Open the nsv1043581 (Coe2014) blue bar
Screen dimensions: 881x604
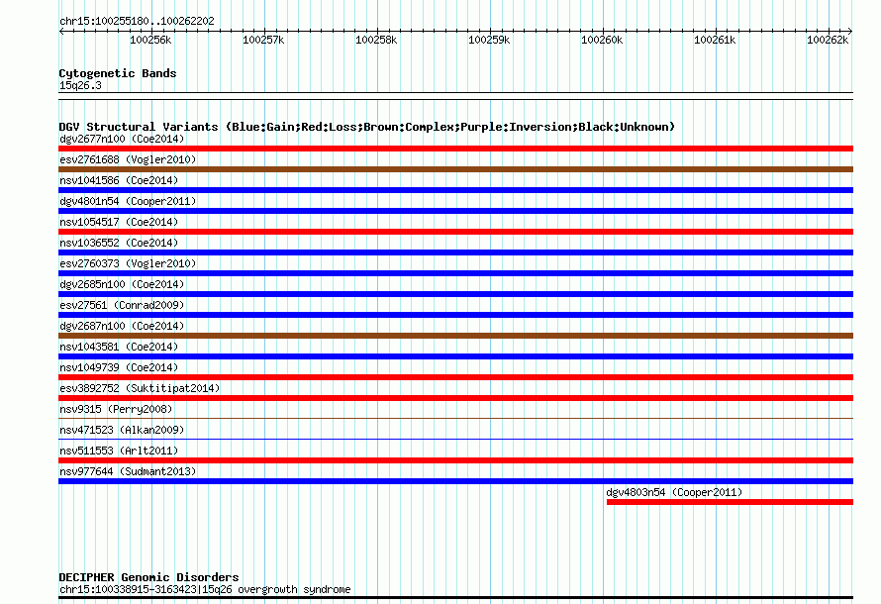pyautogui.click(x=455, y=356)
